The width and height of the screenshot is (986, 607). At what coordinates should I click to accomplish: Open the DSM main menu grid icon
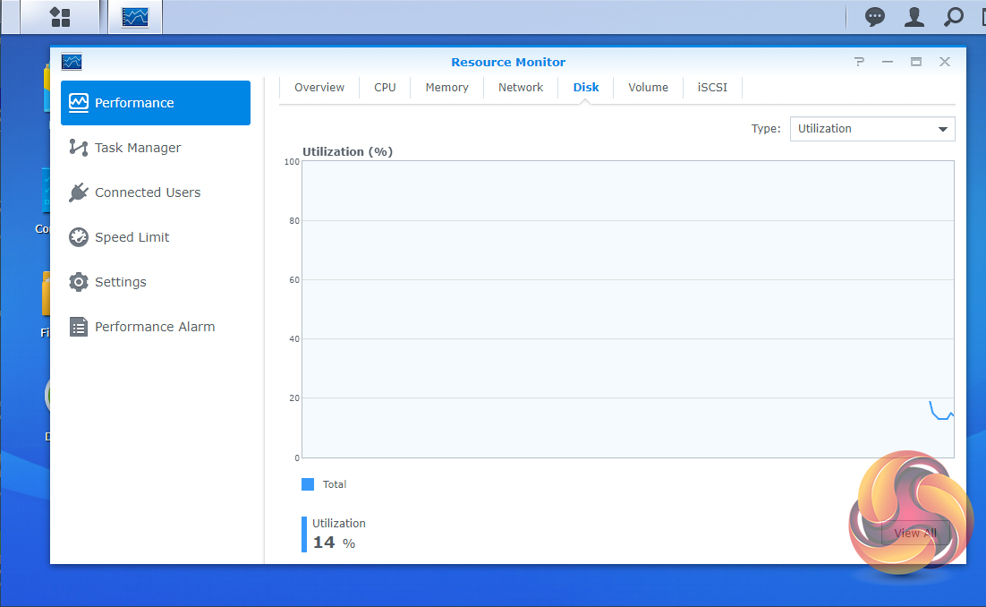click(60, 17)
